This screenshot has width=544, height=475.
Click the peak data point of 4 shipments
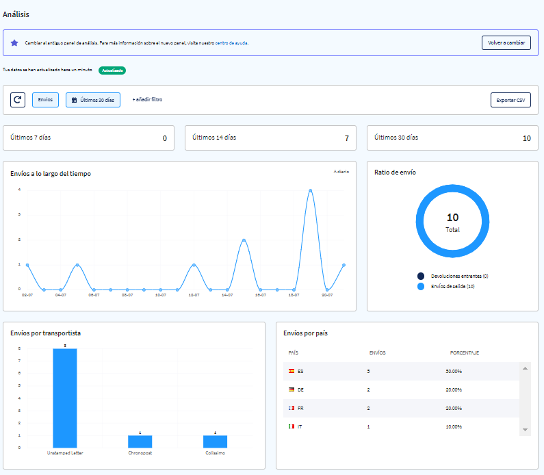(311, 190)
